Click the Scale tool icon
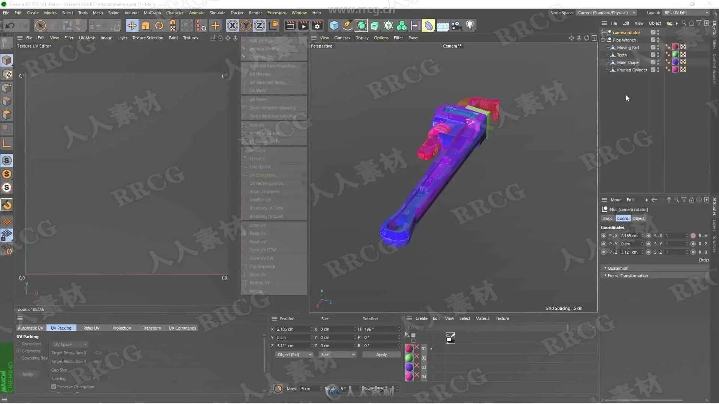719x404 pixels. 146,25
